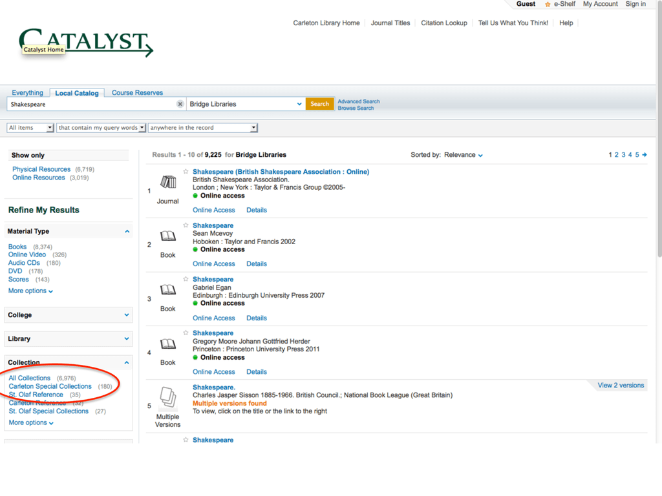Open Browse Search
662x496 pixels.
click(x=356, y=108)
